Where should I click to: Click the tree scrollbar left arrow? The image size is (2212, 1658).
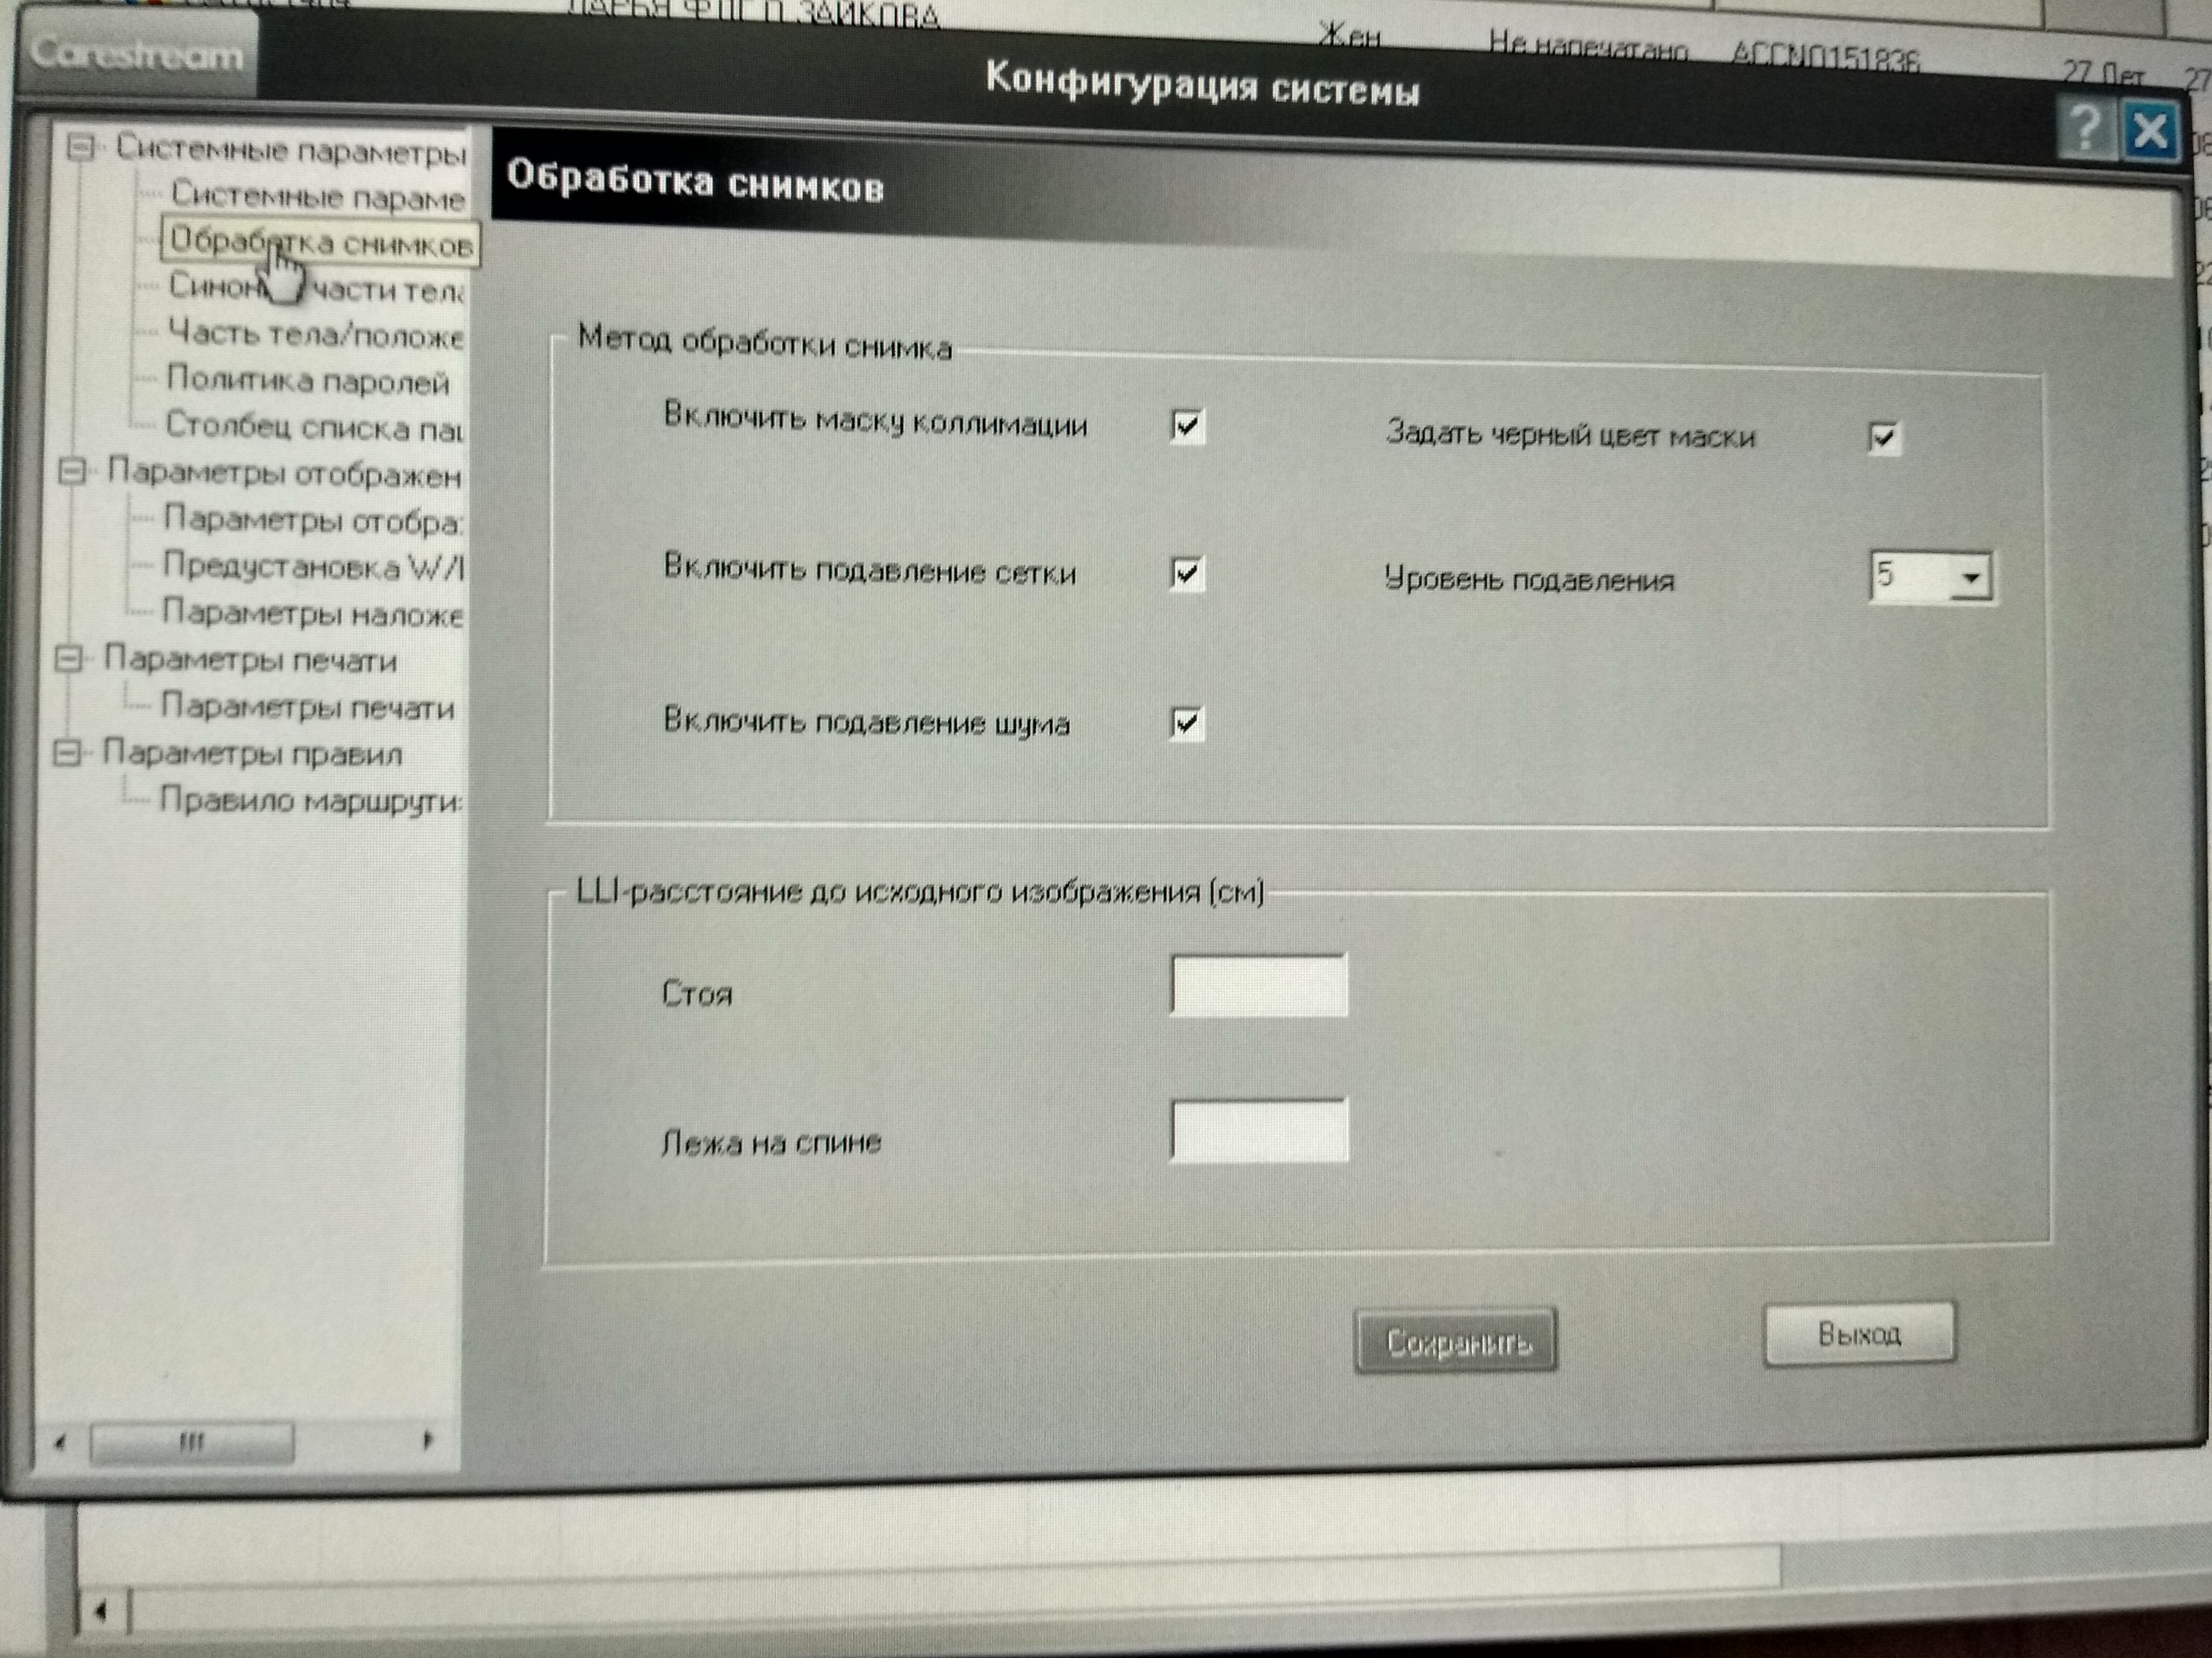(x=60, y=1441)
